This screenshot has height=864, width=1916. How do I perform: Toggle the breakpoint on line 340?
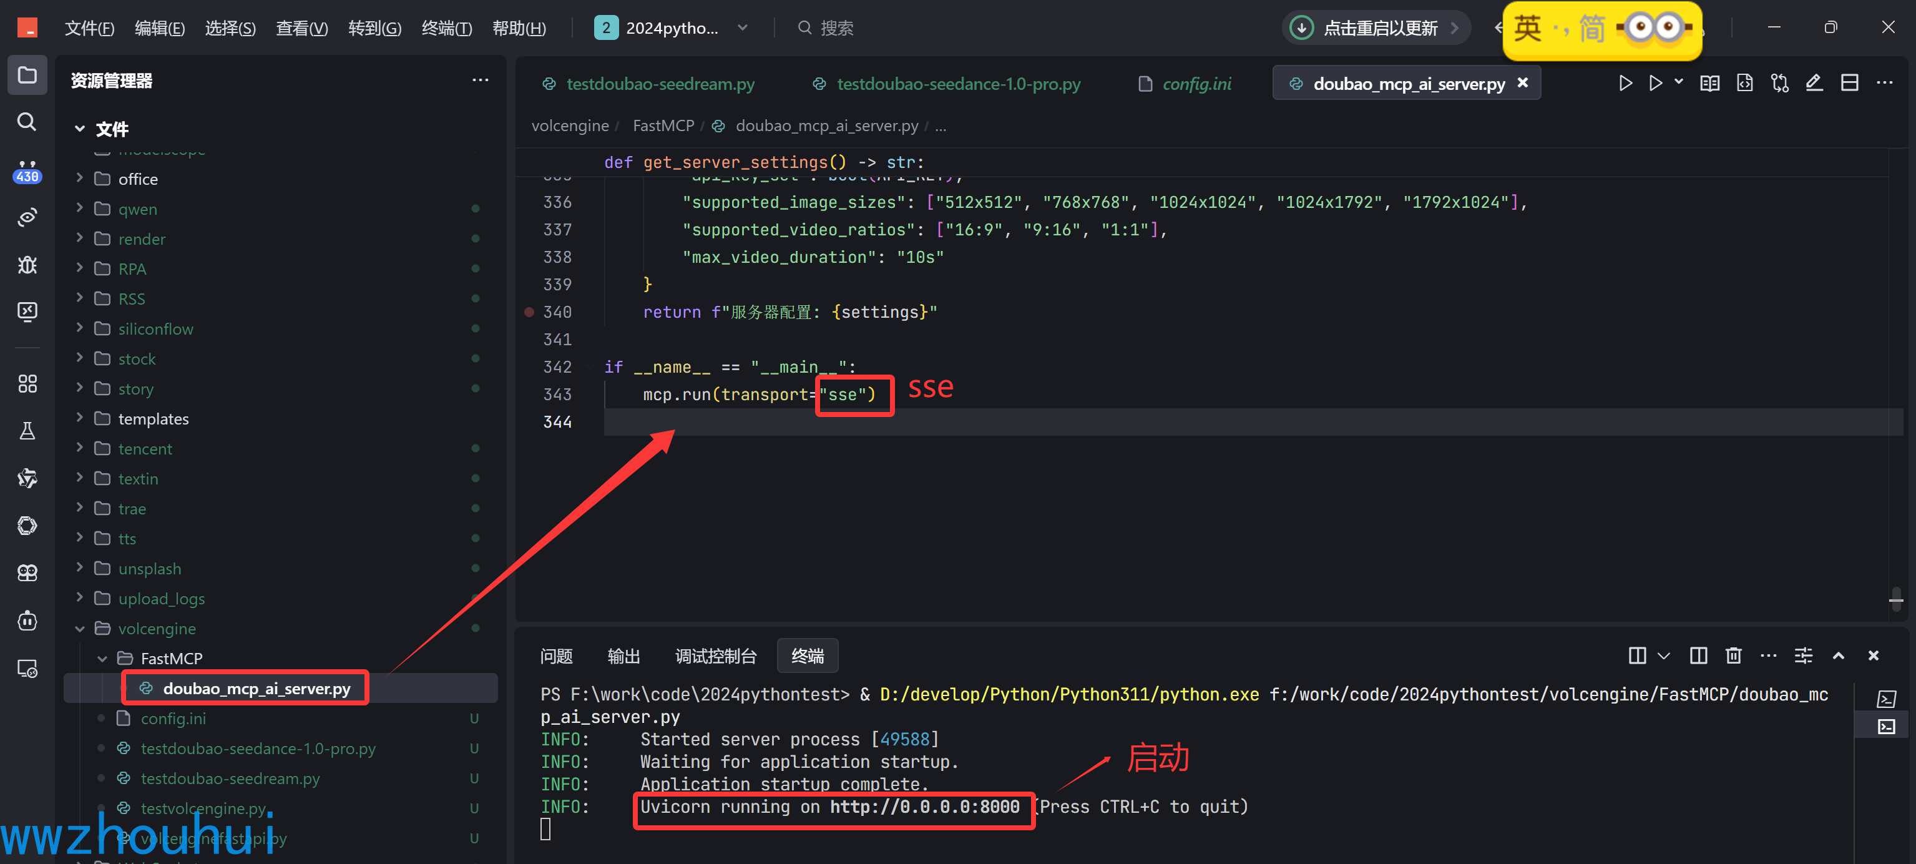[529, 312]
